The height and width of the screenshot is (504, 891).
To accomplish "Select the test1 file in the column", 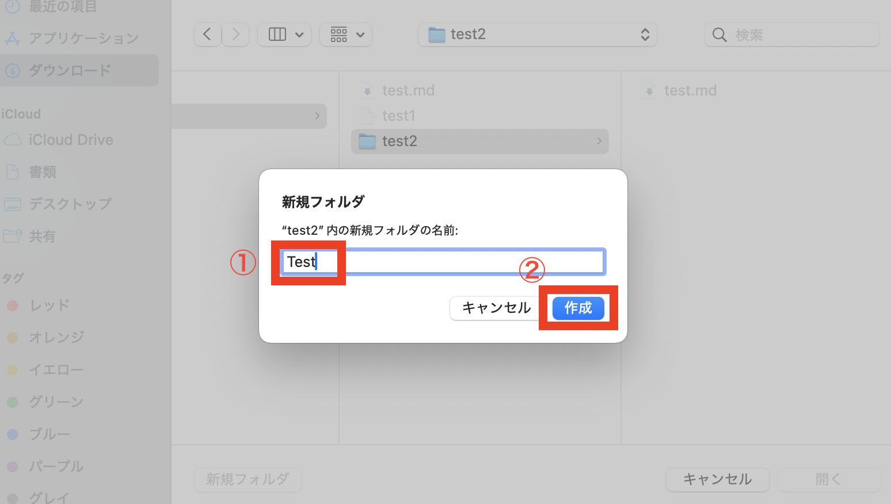I will [x=398, y=115].
